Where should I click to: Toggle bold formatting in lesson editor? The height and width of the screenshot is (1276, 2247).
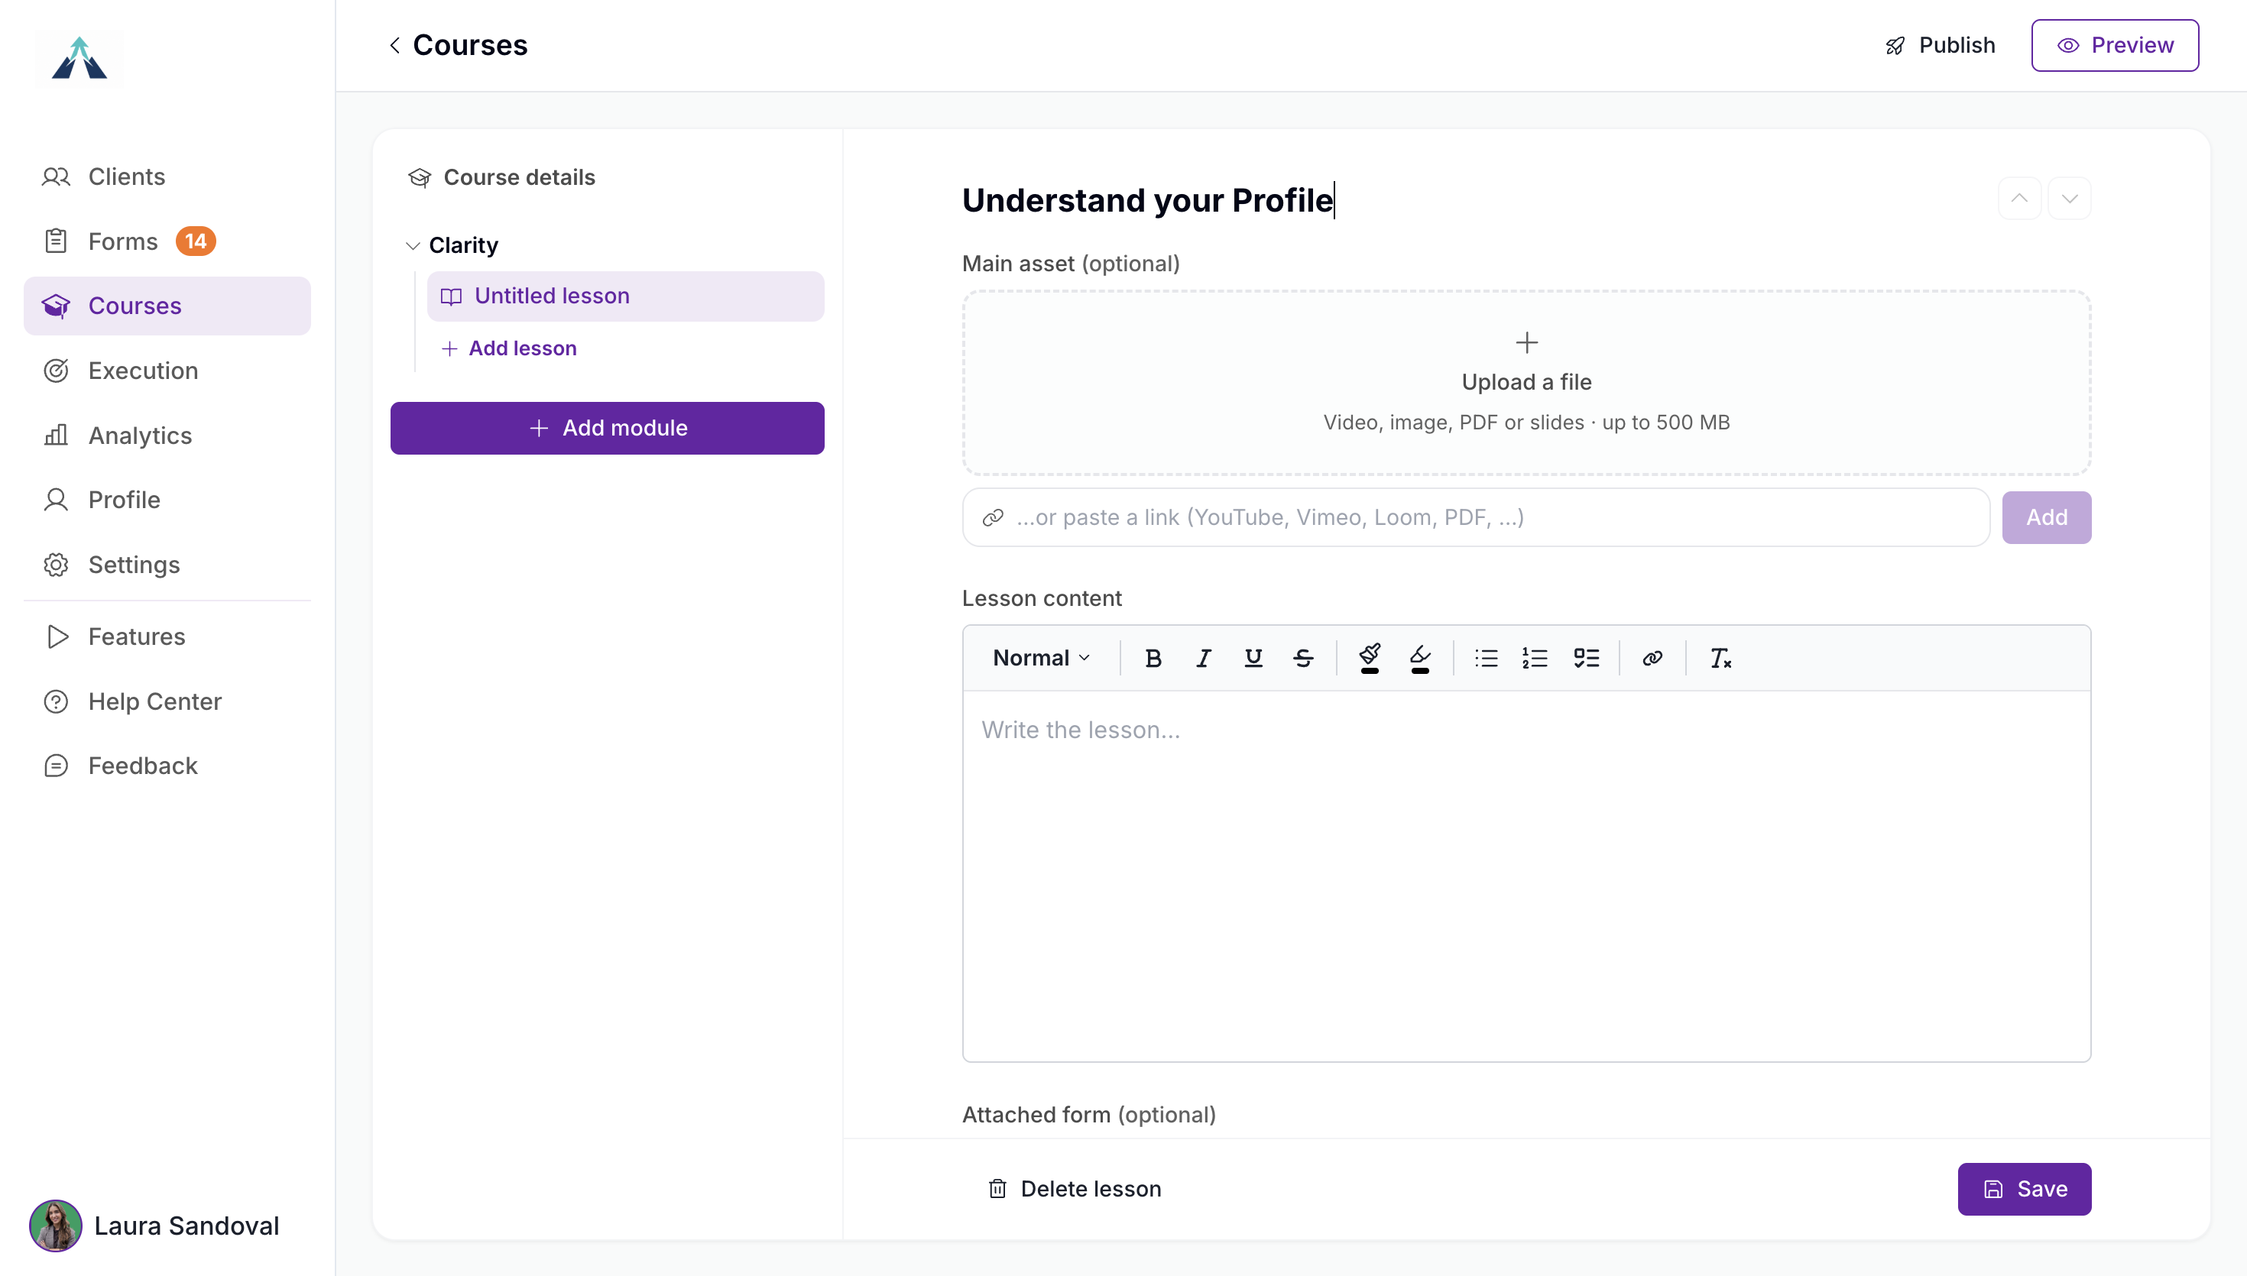[x=1153, y=658]
